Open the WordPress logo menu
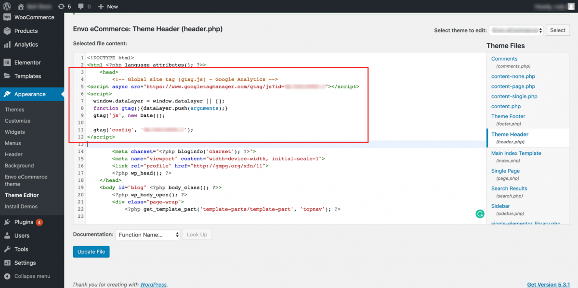This screenshot has height=288, width=578. point(7,6)
